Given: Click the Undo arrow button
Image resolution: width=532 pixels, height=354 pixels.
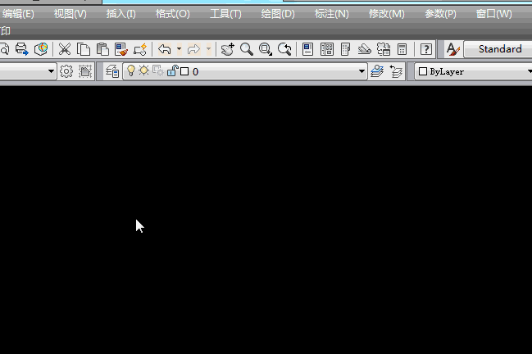Looking at the screenshot, I should 165,49.
